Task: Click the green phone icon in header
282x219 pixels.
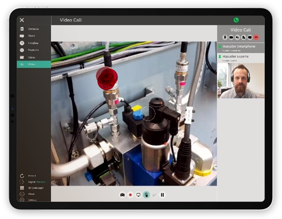Action: coord(236,20)
